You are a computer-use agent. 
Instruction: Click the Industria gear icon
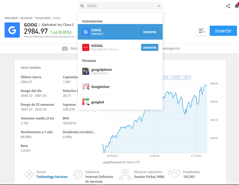(78, 174)
